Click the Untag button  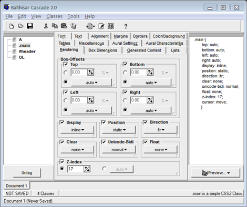pos(27,173)
